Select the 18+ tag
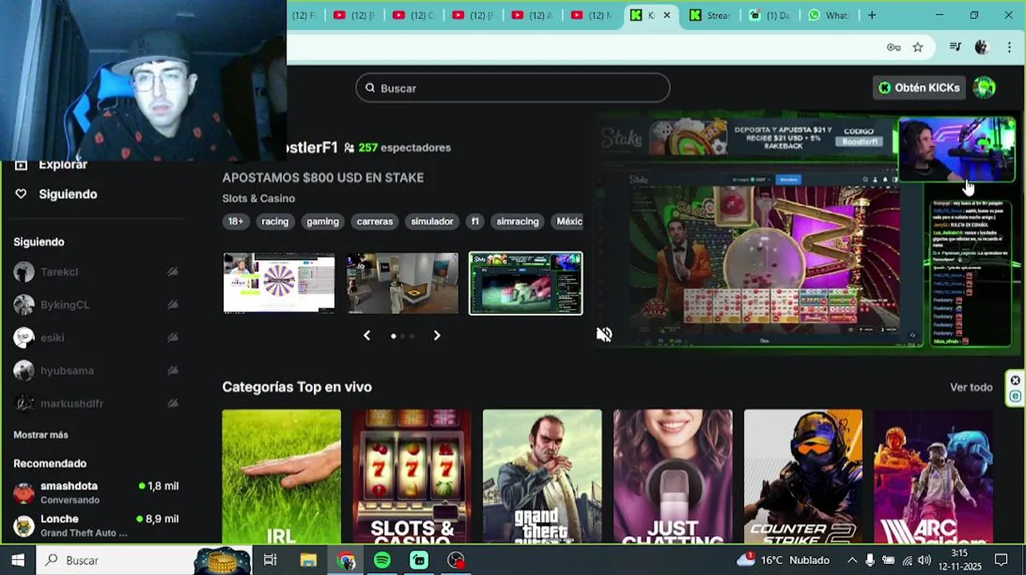Screen dimensions: 1026x575 click(x=236, y=221)
